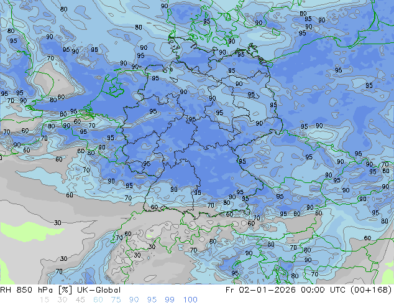The height and width of the screenshot is (305, 394).
Task: Select the legend value 15
Action: pos(44,300)
